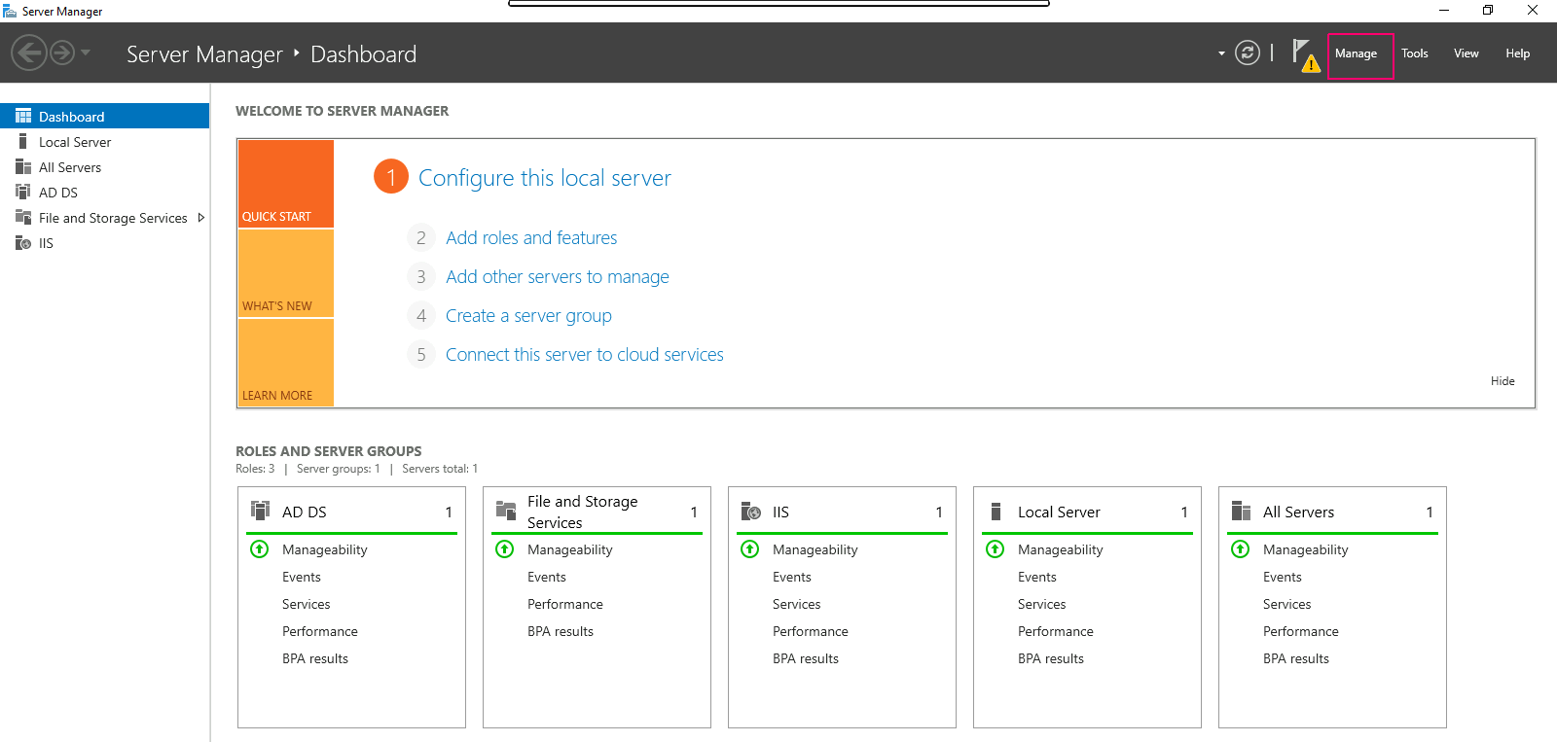Open the Manage menu
The height and width of the screenshot is (742, 1557).
1356,53
